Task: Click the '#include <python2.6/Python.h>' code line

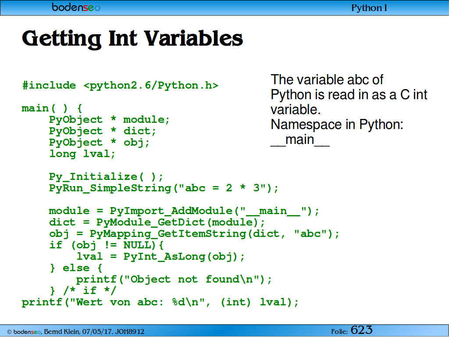Action: click(x=120, y=86)
